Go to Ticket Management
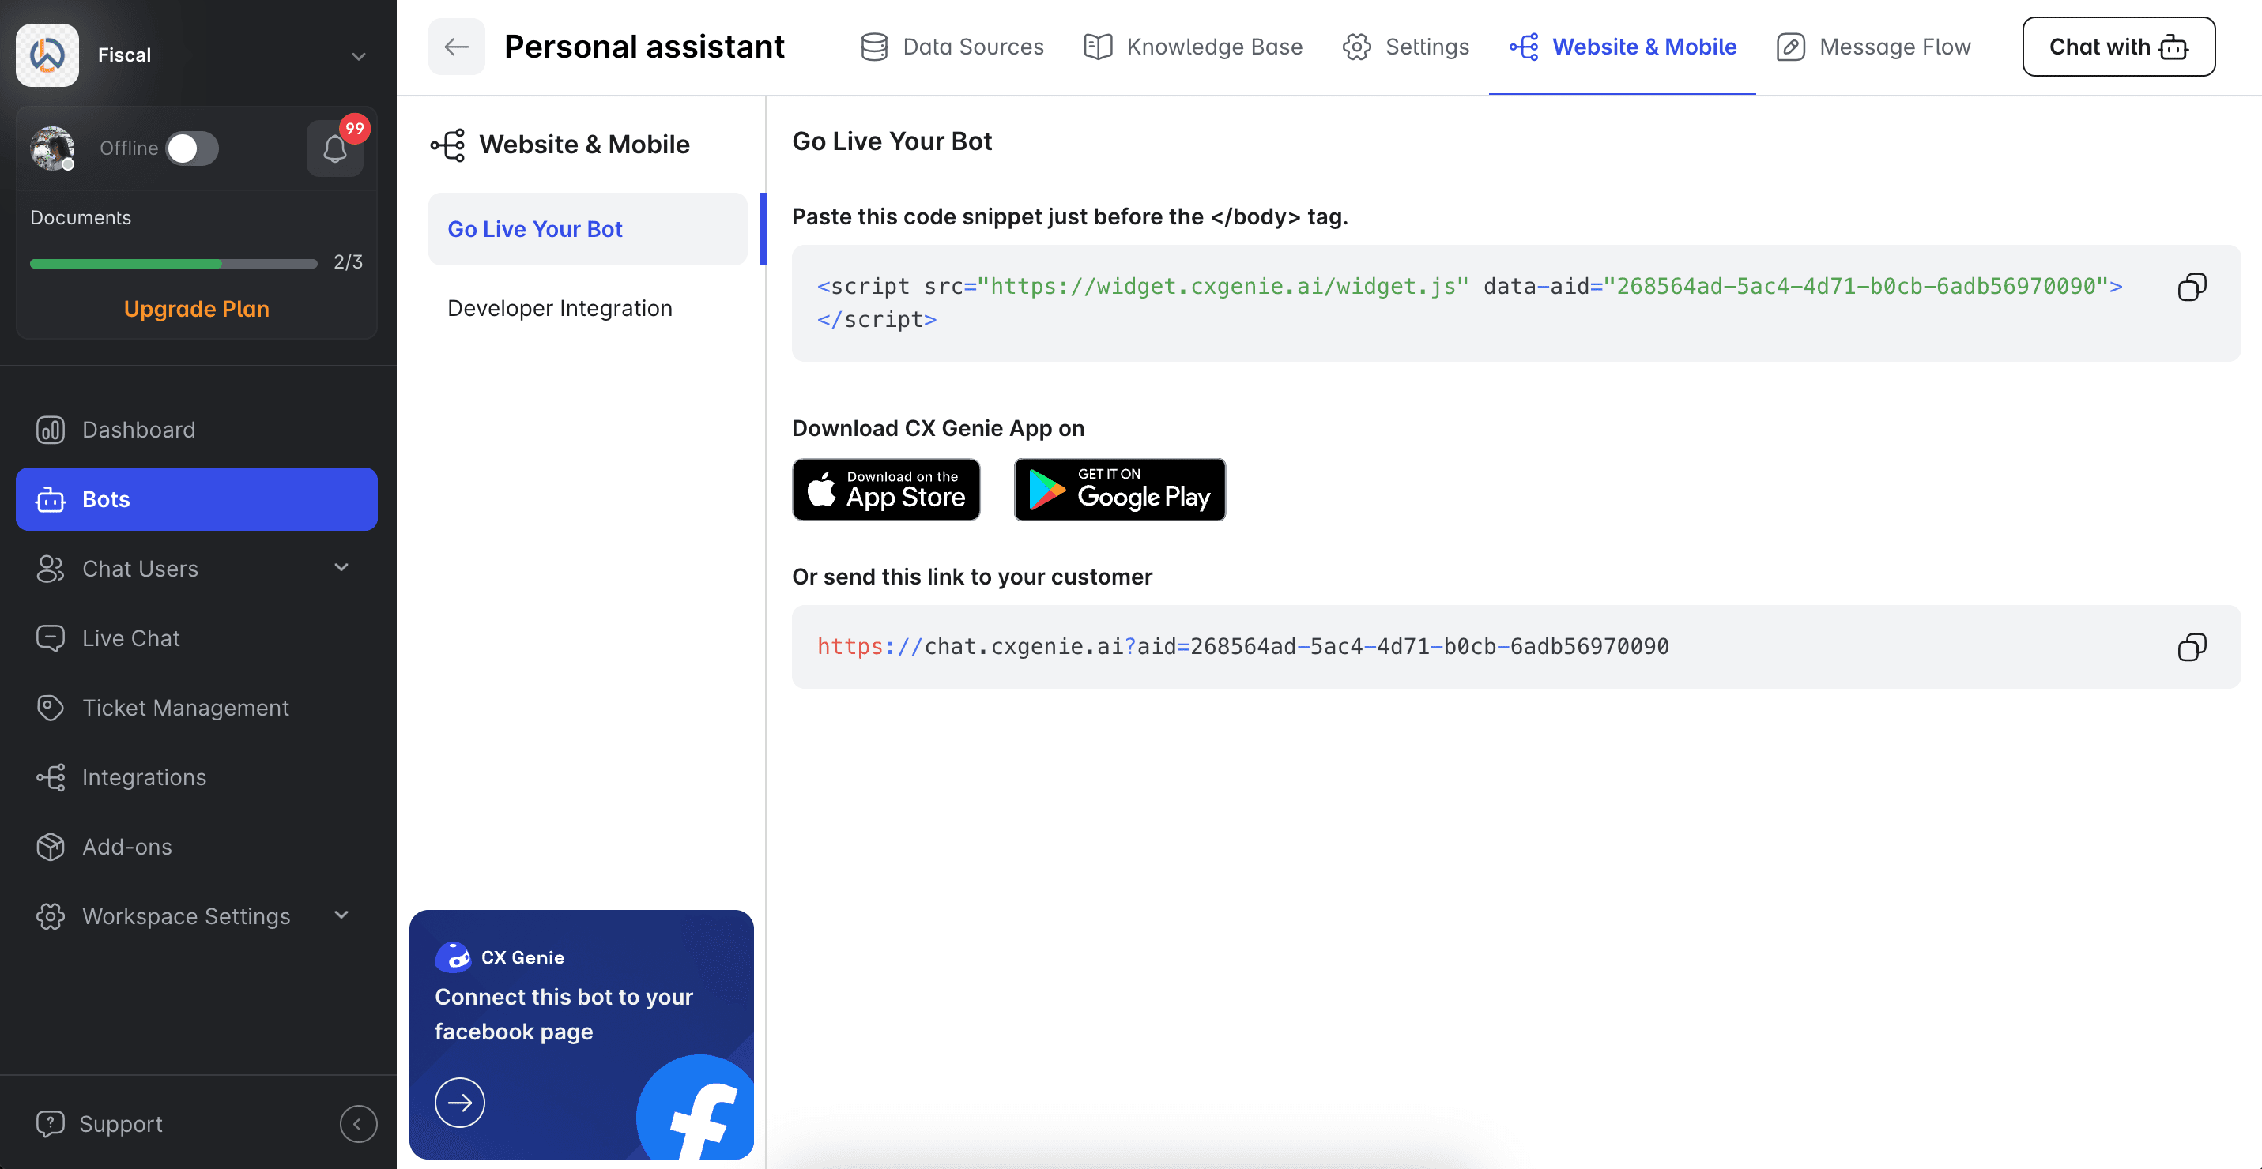 tap(197, 708)
